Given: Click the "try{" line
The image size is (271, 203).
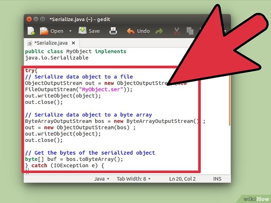Looking at the screenshot, I should click(x=31, y=70).
